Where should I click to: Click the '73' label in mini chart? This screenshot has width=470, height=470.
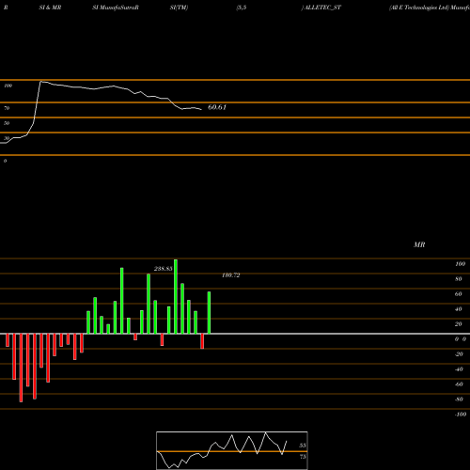pos(303,457)
